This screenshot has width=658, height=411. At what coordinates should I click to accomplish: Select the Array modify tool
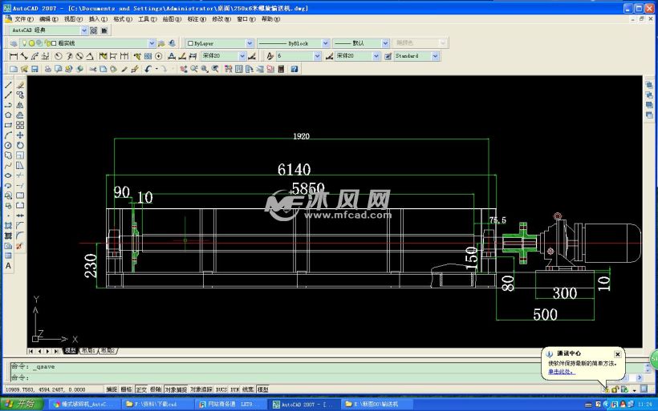click(x=20, y=125)
